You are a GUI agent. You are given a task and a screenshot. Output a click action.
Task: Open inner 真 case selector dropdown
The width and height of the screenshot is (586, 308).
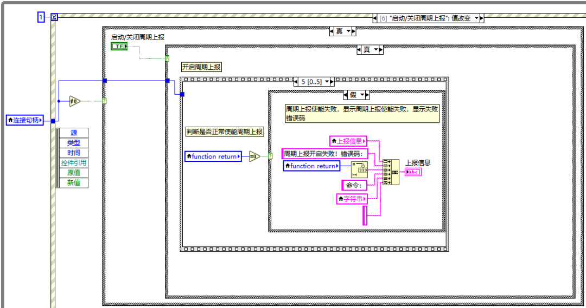pos(376,49)
